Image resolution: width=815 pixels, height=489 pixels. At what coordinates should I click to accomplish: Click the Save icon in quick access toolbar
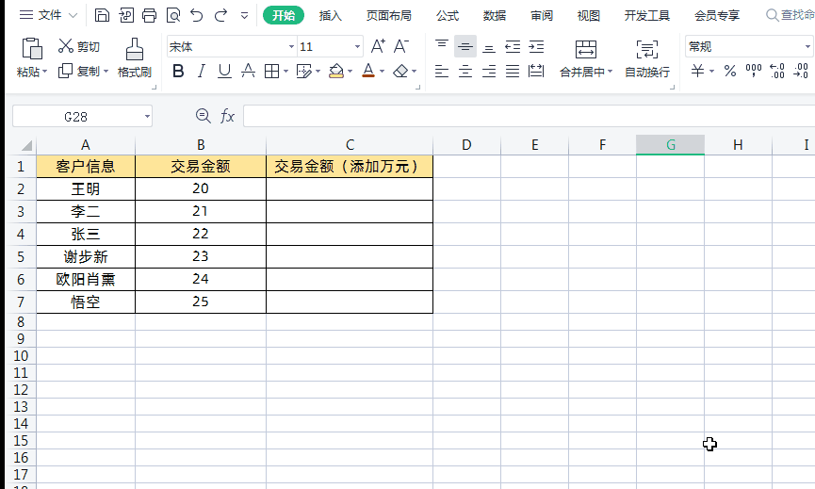[x=102, y=15]
